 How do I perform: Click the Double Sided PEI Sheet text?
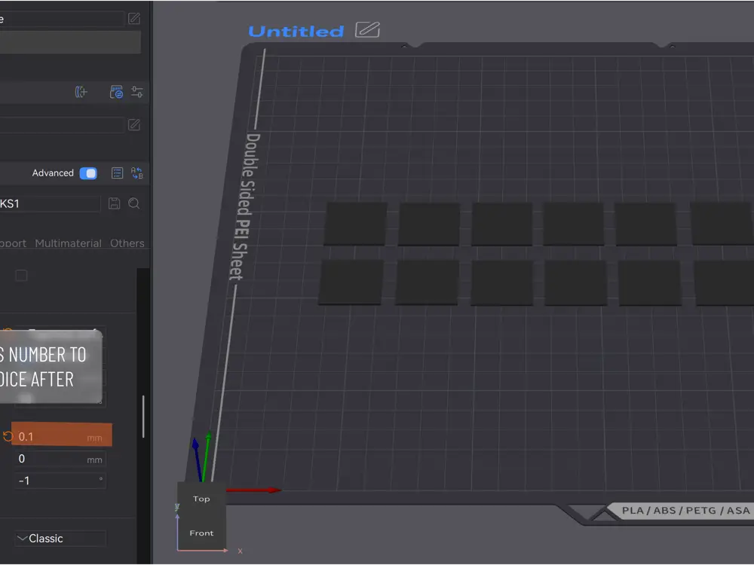pos(245,206)
